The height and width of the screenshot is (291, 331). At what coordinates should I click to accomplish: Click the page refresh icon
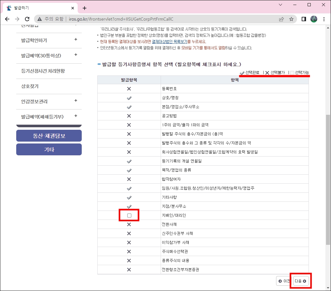27,19
